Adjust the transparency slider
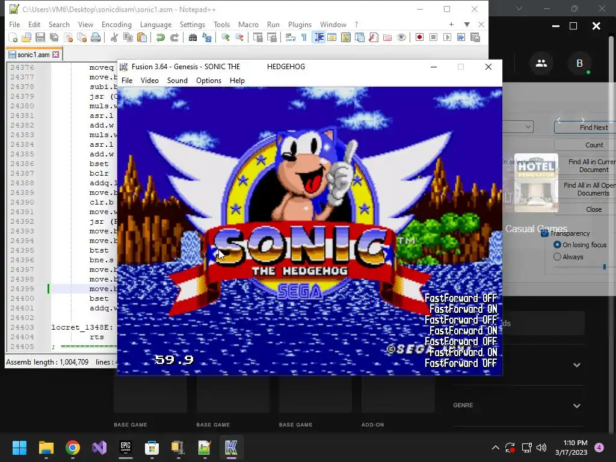The image size is (616, 462). click(x=604, y=267)
